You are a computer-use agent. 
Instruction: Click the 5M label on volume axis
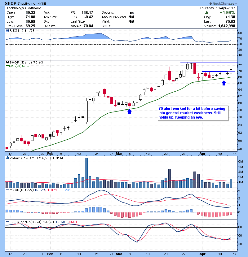(x=241, y=162)
